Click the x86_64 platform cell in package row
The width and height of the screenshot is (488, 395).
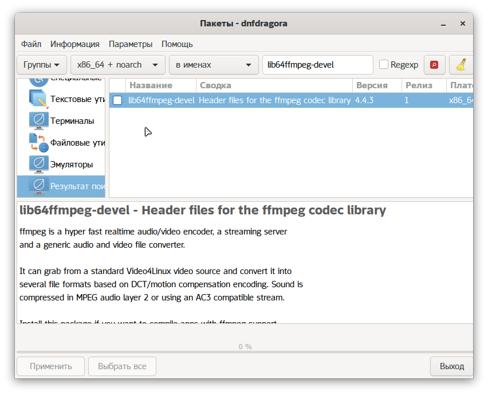click(x=461, y=100)
